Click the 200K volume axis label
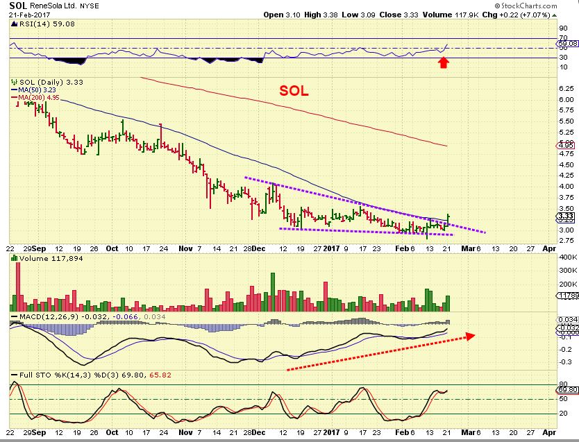579x442 pixels. 568,284
